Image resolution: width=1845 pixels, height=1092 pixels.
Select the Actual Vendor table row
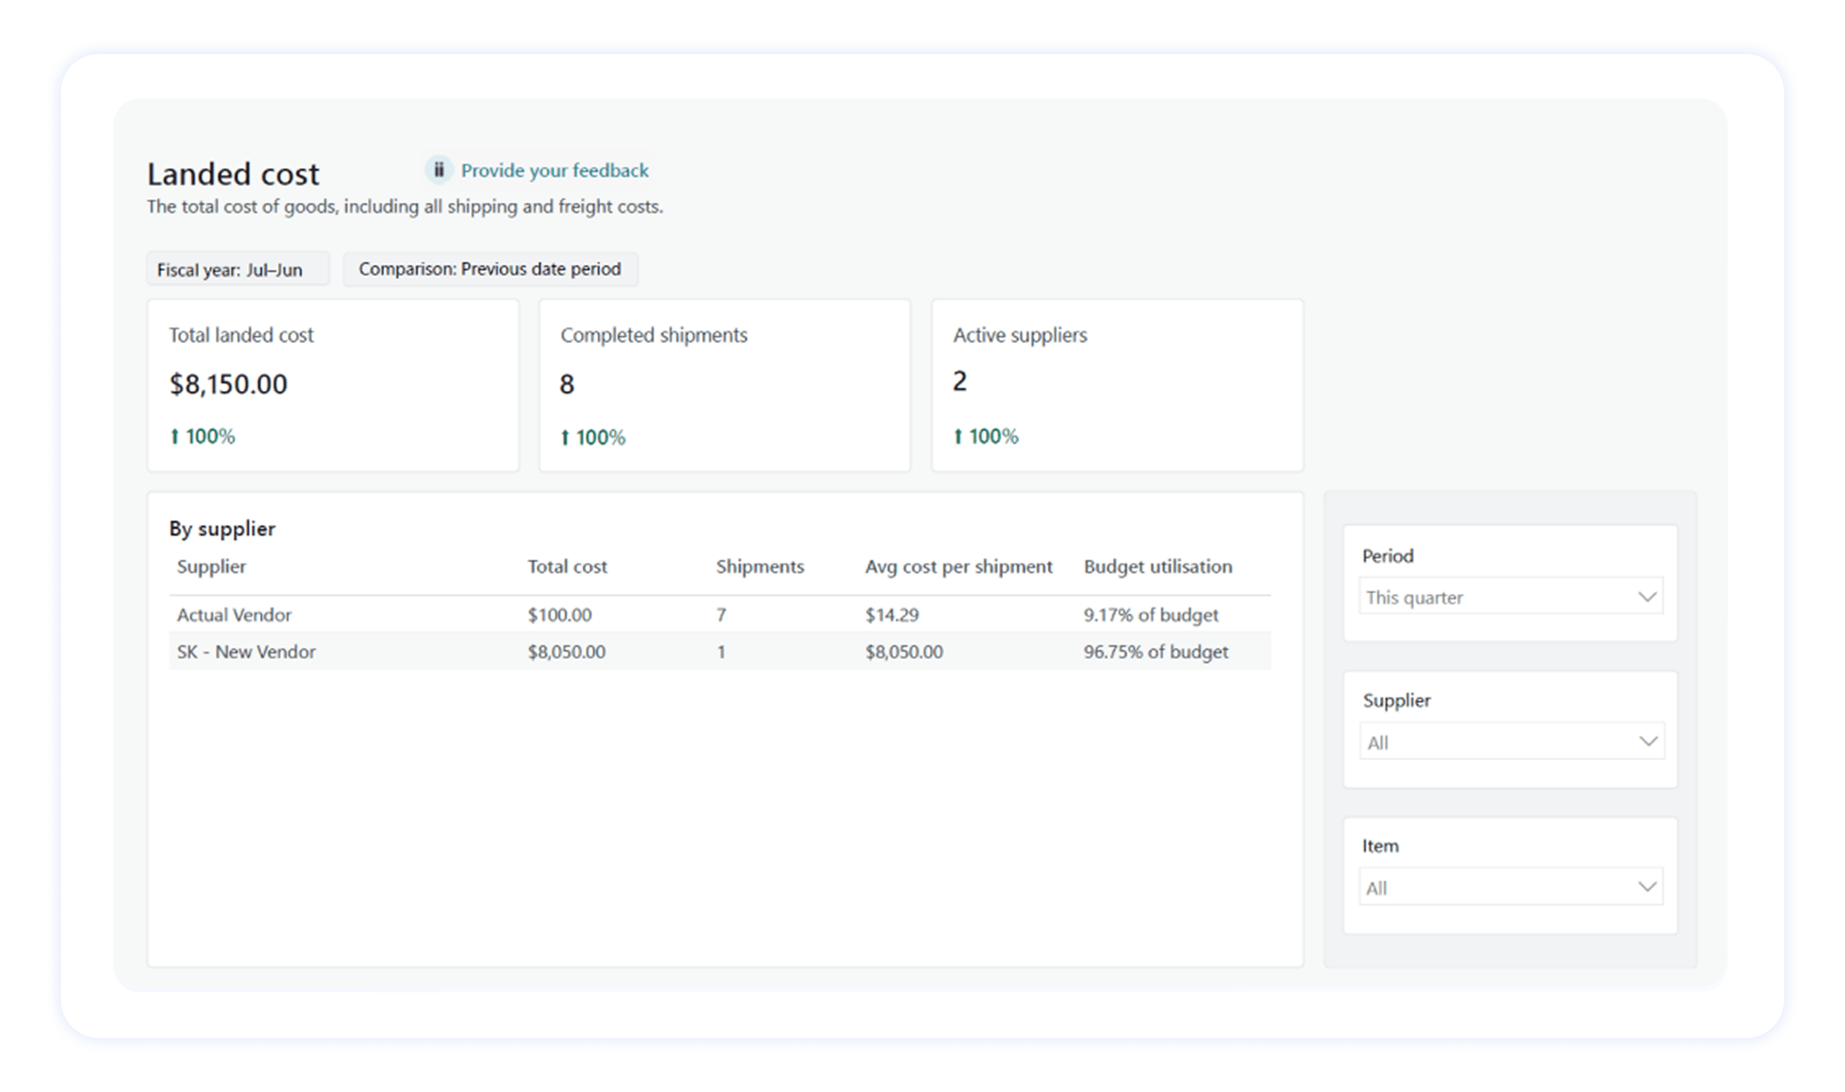[234, 614]
